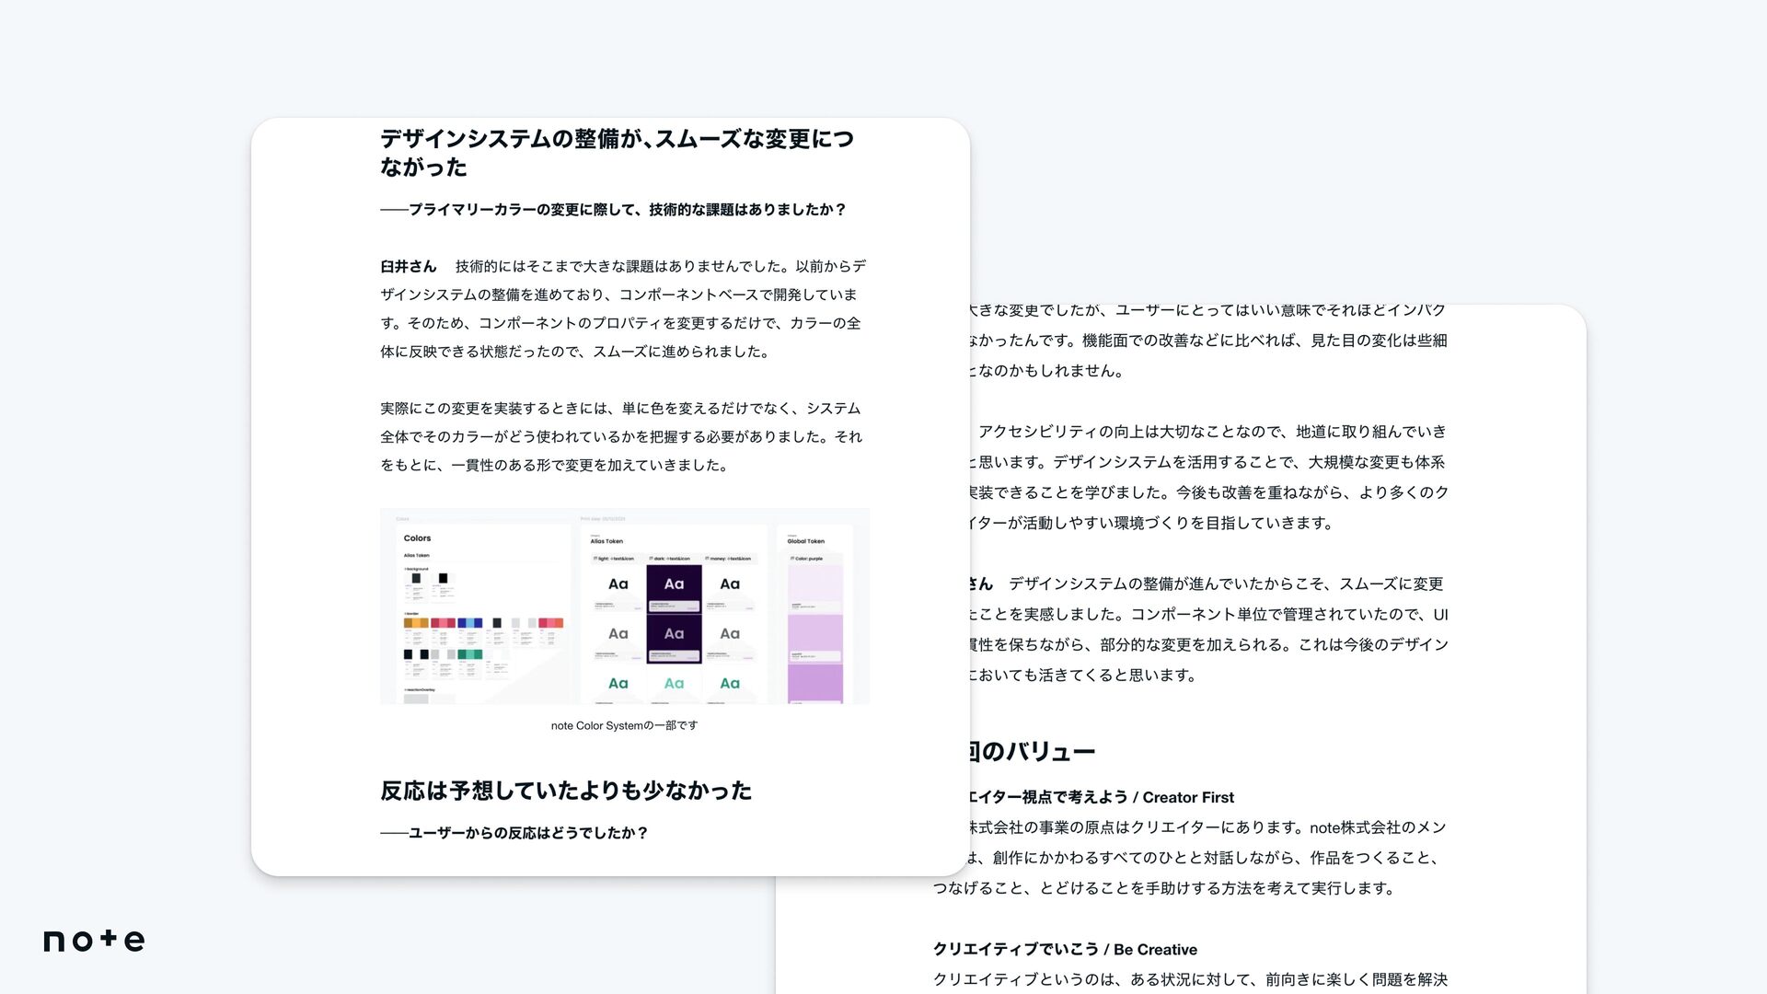This screenshot has height=994, width=1767.
Task: Click the 反応は予想していたよりも少なかった heading
Action: [566, 791]
